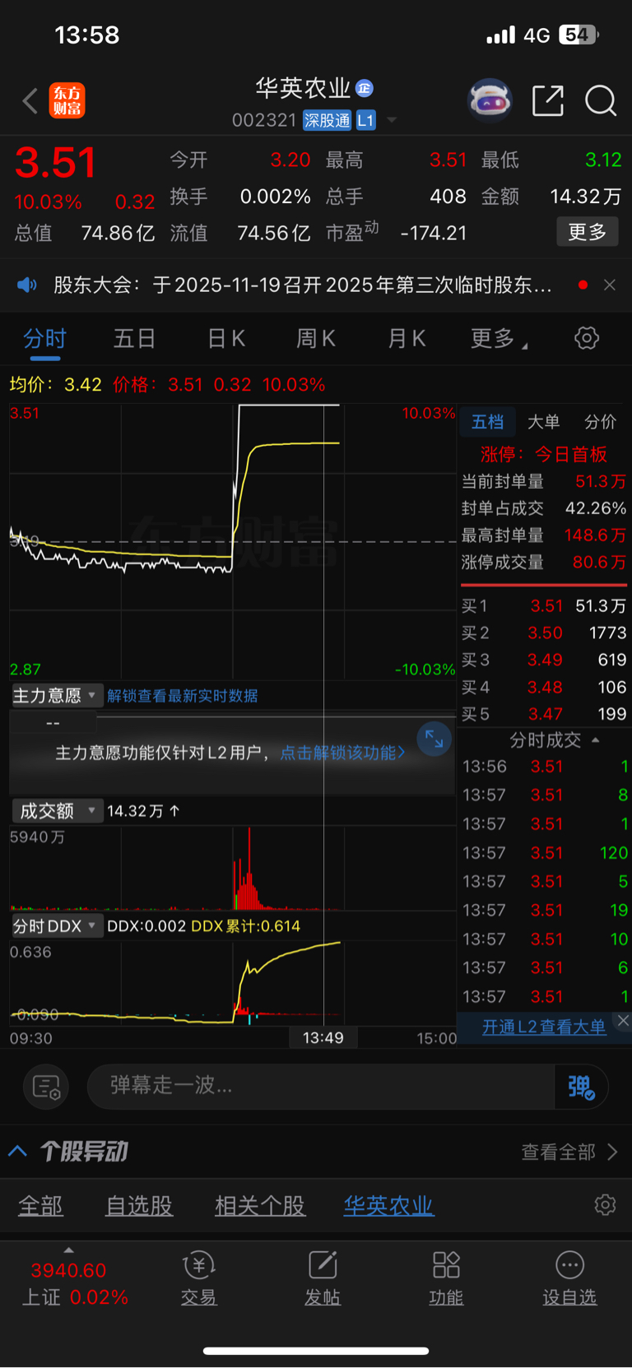Viewport: 632px width, 1368px height.
Task: Select the 相关个股 filter tab
Action: (260, 1206)
